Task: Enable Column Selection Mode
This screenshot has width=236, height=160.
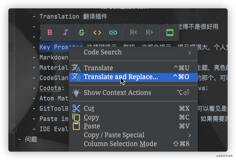Action: pyautogui.click(x=133, y=144)
